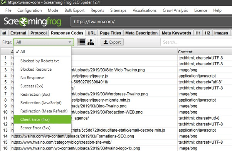
Task: Switch to tree view icon
Action: [91, 42]
